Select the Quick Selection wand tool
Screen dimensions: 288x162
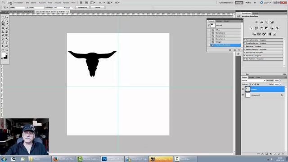[x=7, y=21]
